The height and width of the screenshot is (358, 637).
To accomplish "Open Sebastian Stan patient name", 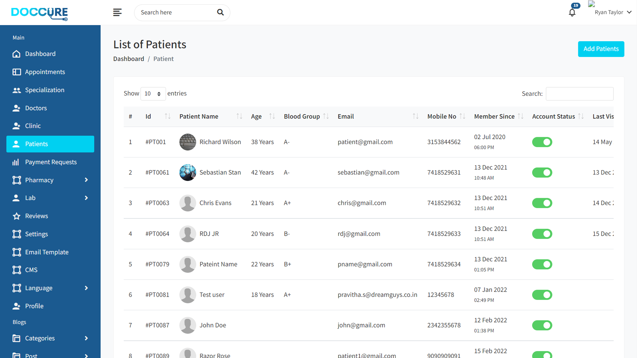I will (x=220, y=172).
